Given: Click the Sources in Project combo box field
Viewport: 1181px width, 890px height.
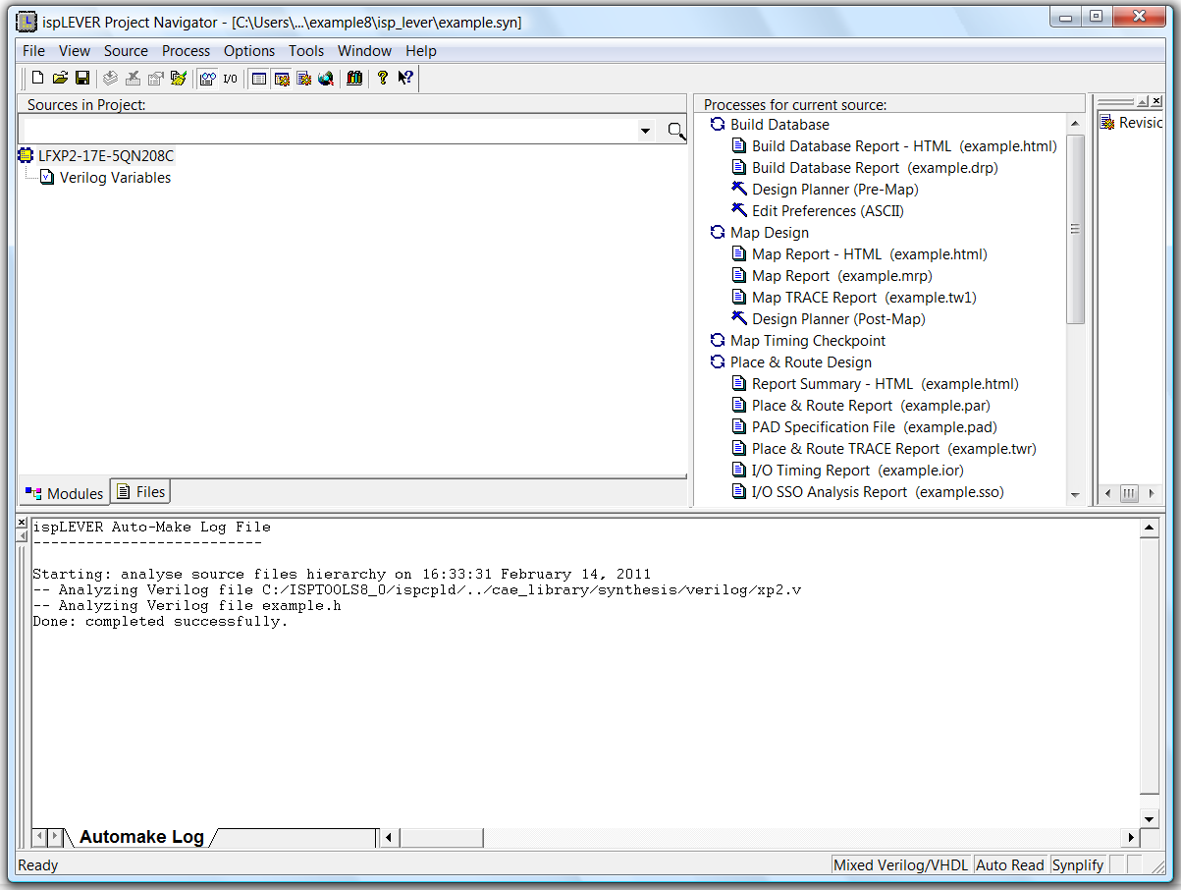Looking at the screenshot, I should tap(338, 131).
